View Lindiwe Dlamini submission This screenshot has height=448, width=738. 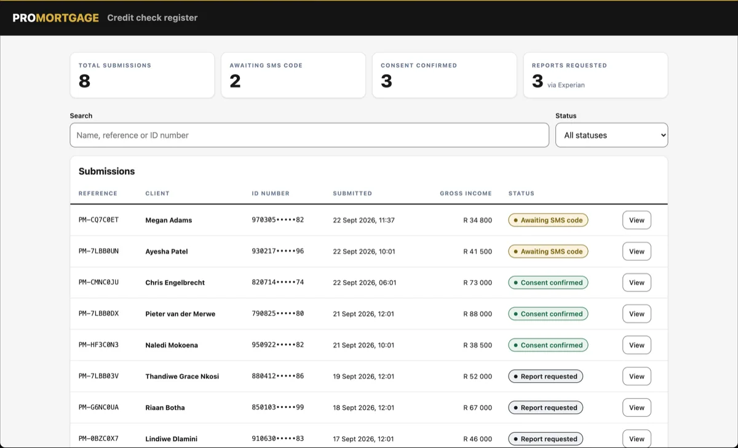(637, 439)
